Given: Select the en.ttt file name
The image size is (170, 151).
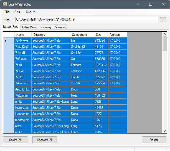Looking at the screenshot, I should (18, 102).
